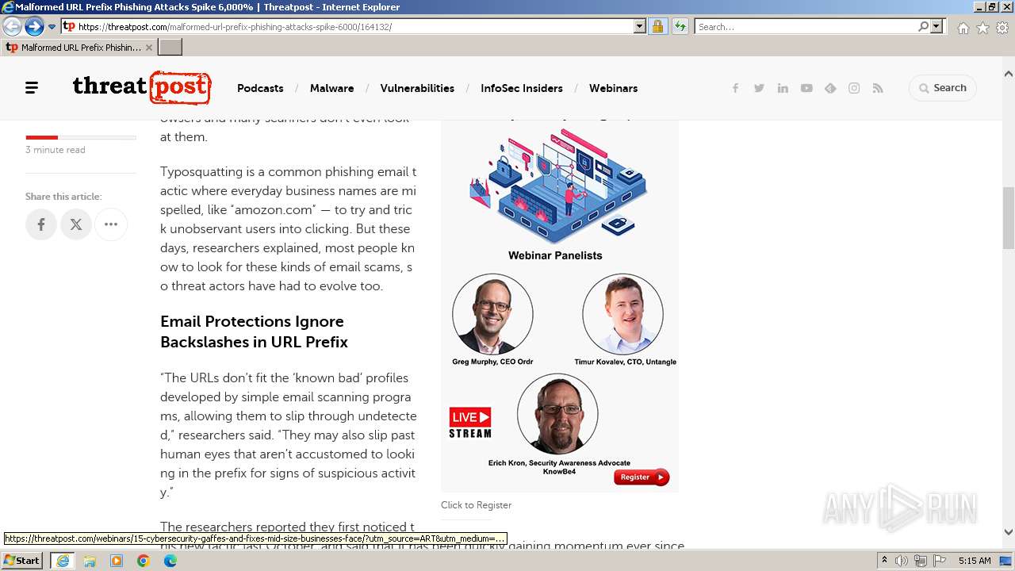
Task: Open Threatpost LinkedIn page in header
Action: click(783, 88)
